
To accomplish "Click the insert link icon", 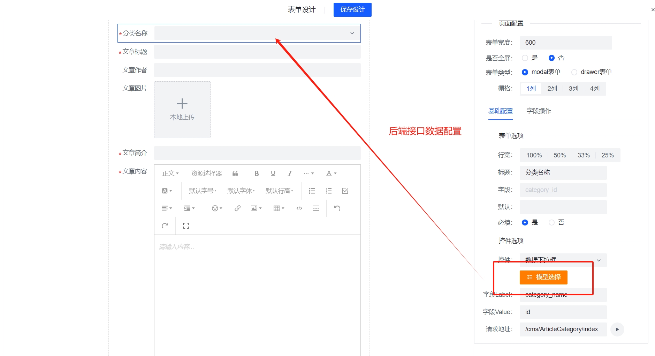I will coord(237,208).
